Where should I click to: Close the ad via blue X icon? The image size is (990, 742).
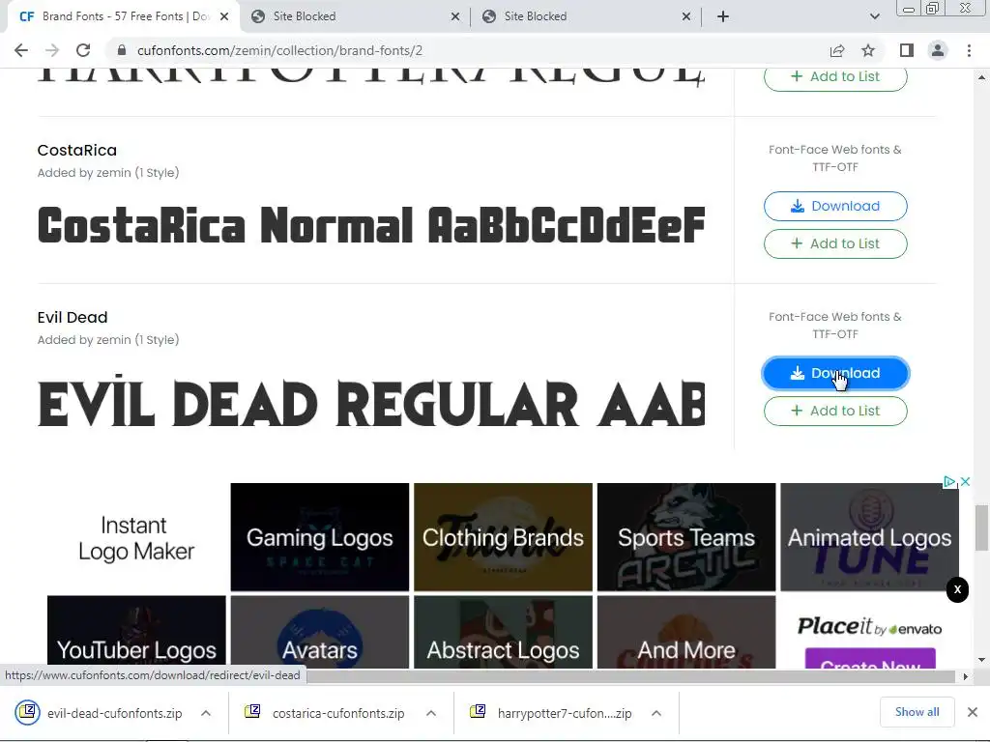(x=965, y=482)
